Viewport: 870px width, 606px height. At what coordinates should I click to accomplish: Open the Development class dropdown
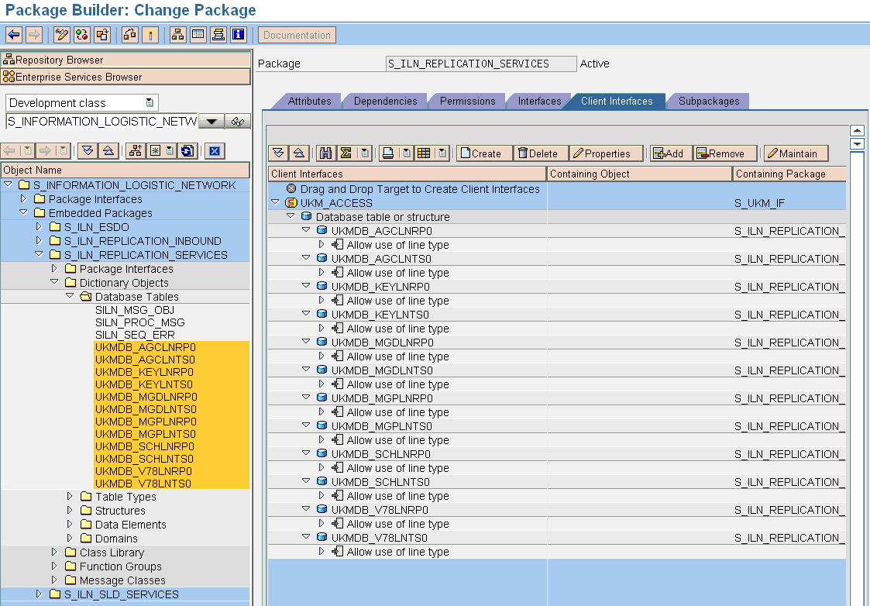coord(150,103)
